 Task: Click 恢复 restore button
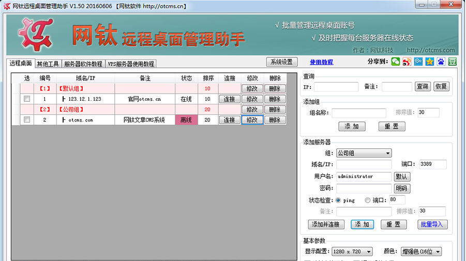(x=441, y=86)
